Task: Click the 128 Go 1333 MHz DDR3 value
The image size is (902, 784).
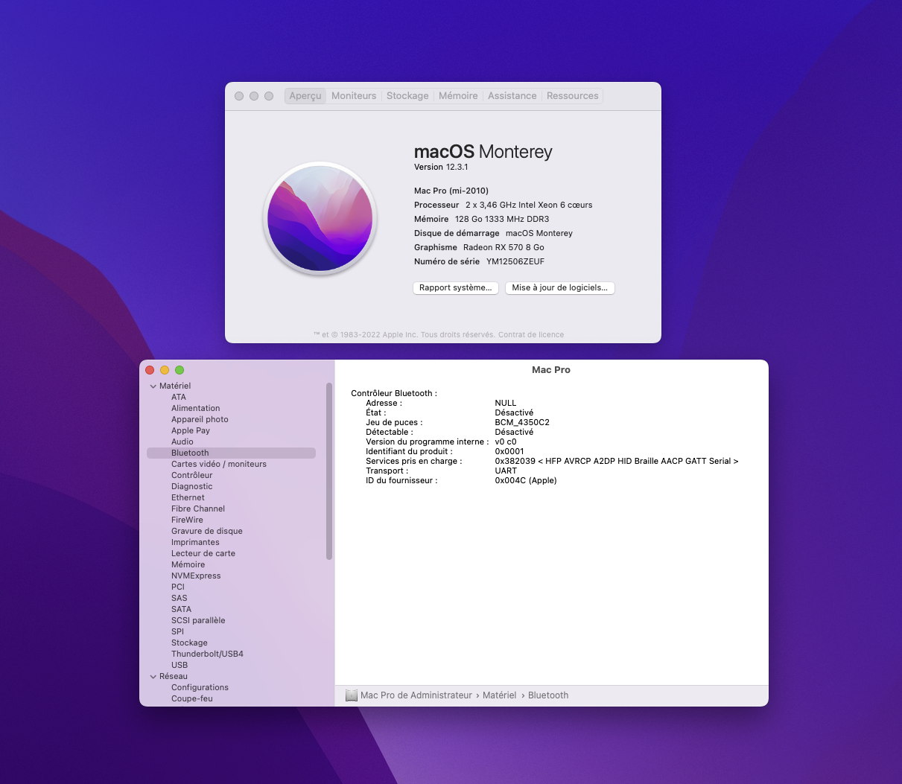Action: pyautogui.click(x=502, y=219)
